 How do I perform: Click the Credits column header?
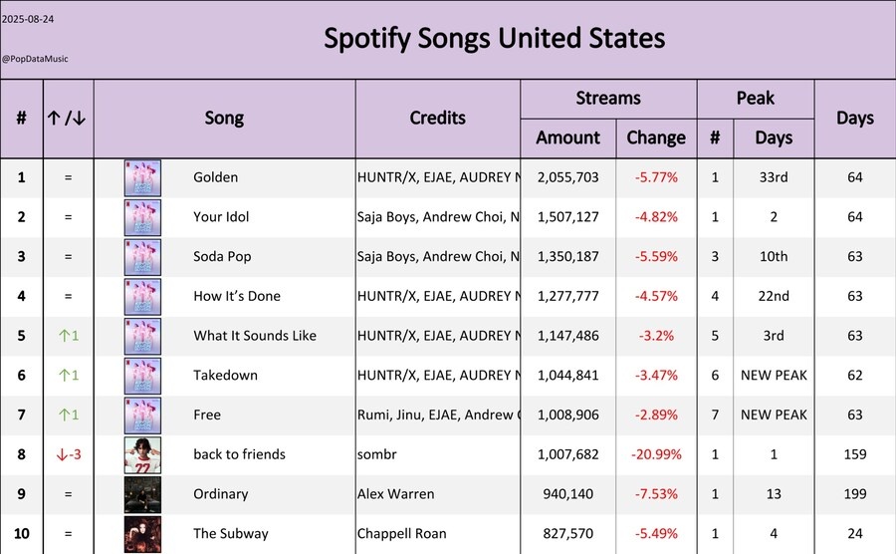click(x=438, y=118)
